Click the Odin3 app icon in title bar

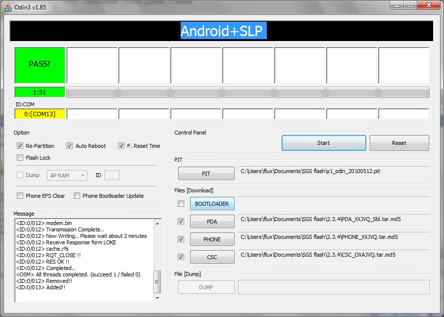7,7
